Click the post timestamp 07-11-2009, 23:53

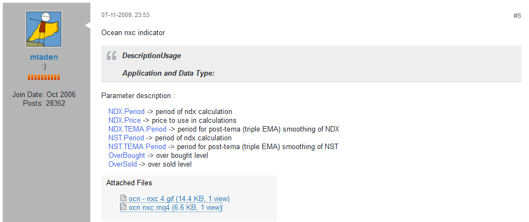(125, 15)
